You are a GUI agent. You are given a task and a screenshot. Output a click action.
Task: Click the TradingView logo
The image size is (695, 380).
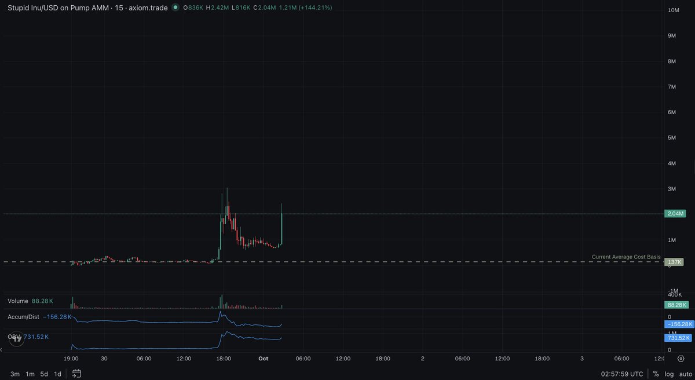pyautogui.click(x=17, y=339)
